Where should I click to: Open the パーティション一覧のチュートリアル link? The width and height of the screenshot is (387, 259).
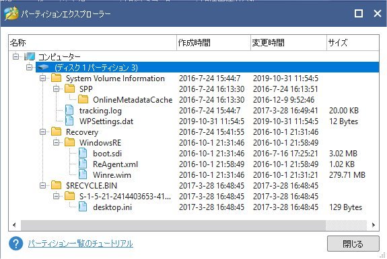[x=81, y=244]
